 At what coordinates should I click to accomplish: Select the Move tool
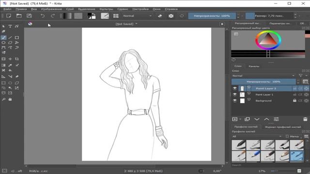pos(10,59)
